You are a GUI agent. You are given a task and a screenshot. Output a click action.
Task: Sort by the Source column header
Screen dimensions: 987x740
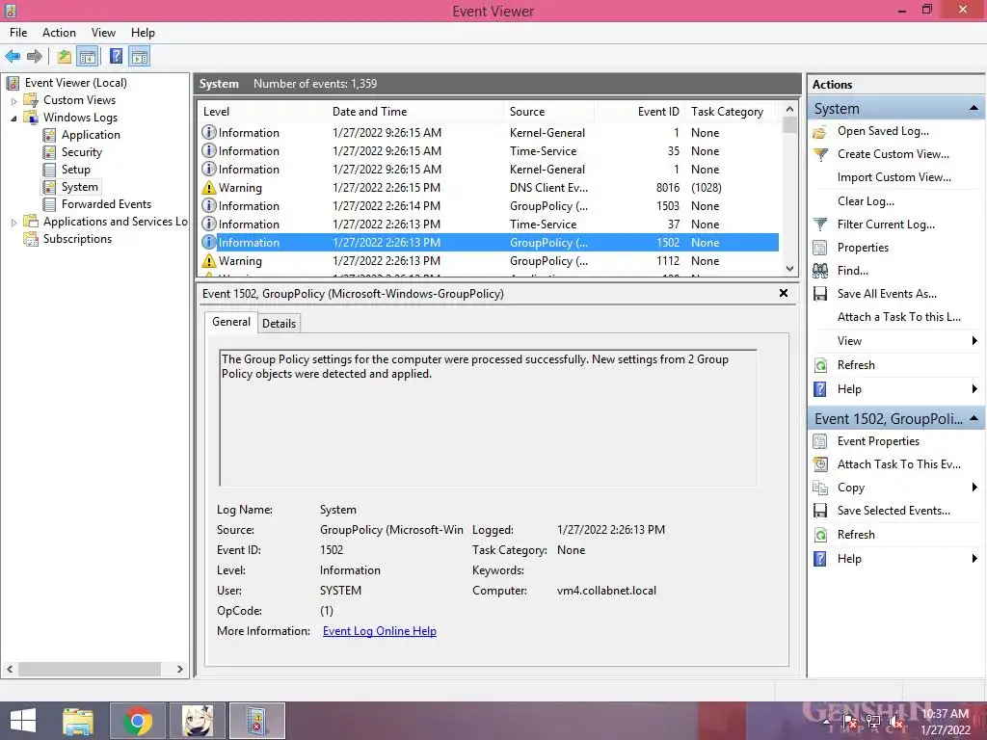(548, 112)
